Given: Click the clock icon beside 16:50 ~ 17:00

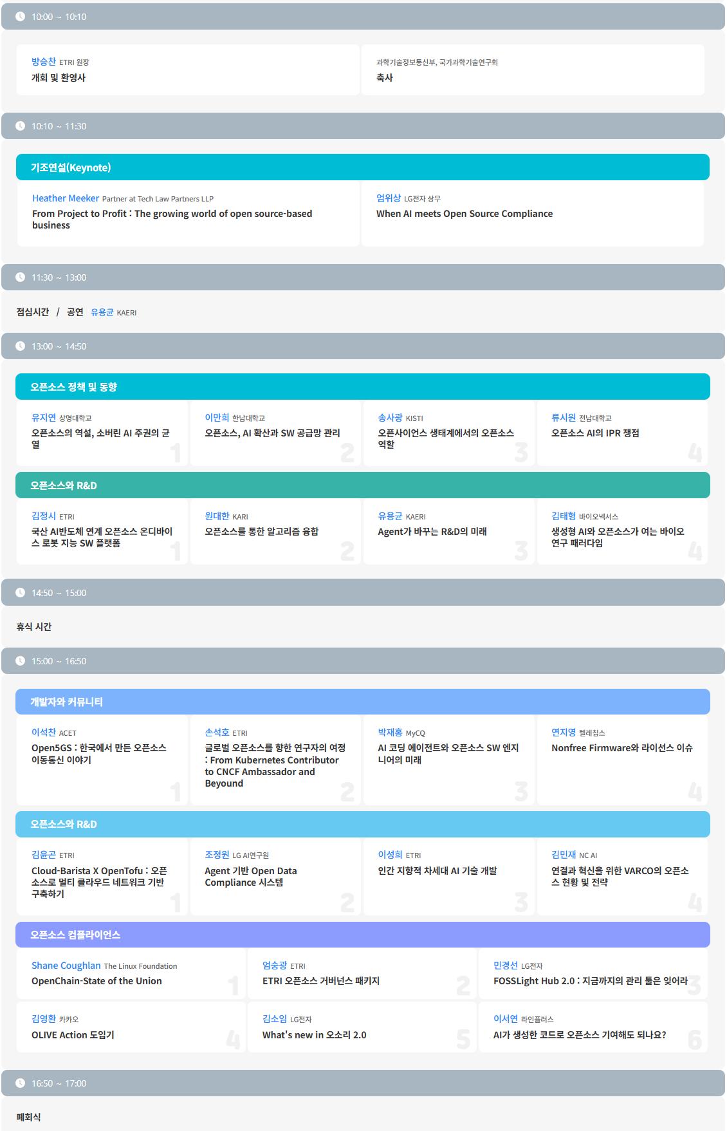Looking at the screenshot, I should (x=21, y=1083).
